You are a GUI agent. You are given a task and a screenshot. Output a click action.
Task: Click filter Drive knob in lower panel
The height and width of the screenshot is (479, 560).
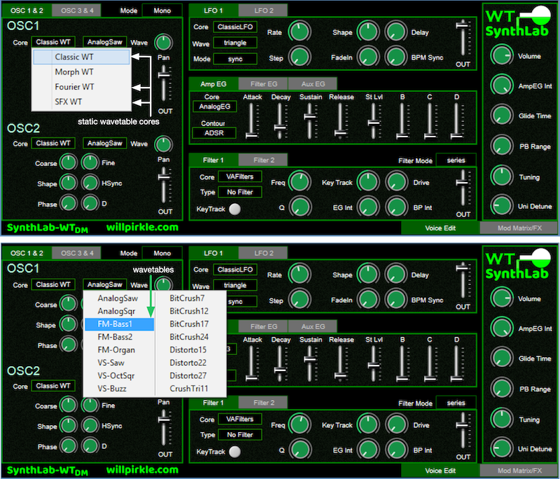point(396,424)
